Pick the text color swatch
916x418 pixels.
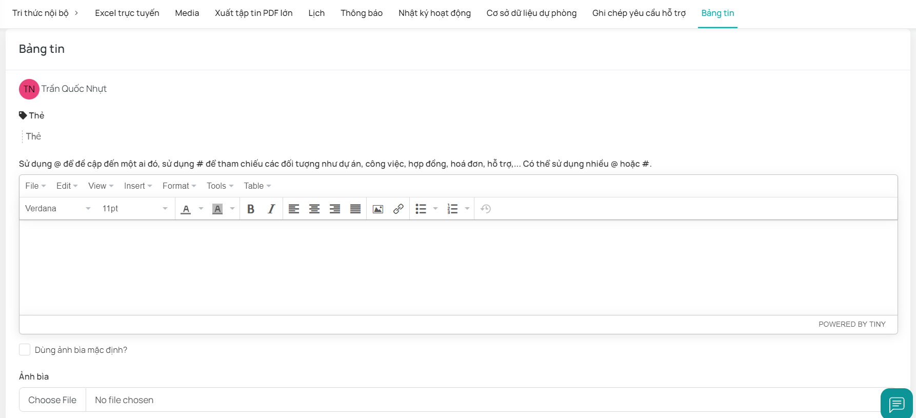(x=186, y=209)
